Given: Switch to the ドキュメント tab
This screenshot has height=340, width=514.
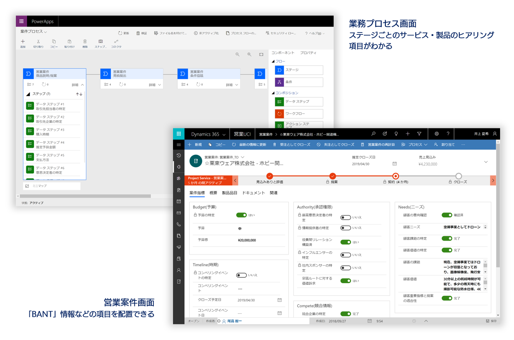Looking at the screenshot, I should coord(254,193).
